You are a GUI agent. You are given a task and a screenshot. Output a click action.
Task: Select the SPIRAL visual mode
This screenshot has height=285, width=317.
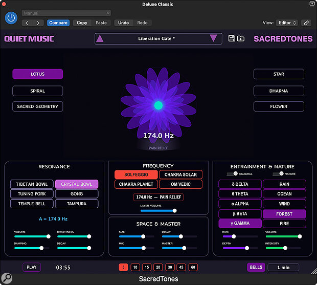click(x=38, y=91)
